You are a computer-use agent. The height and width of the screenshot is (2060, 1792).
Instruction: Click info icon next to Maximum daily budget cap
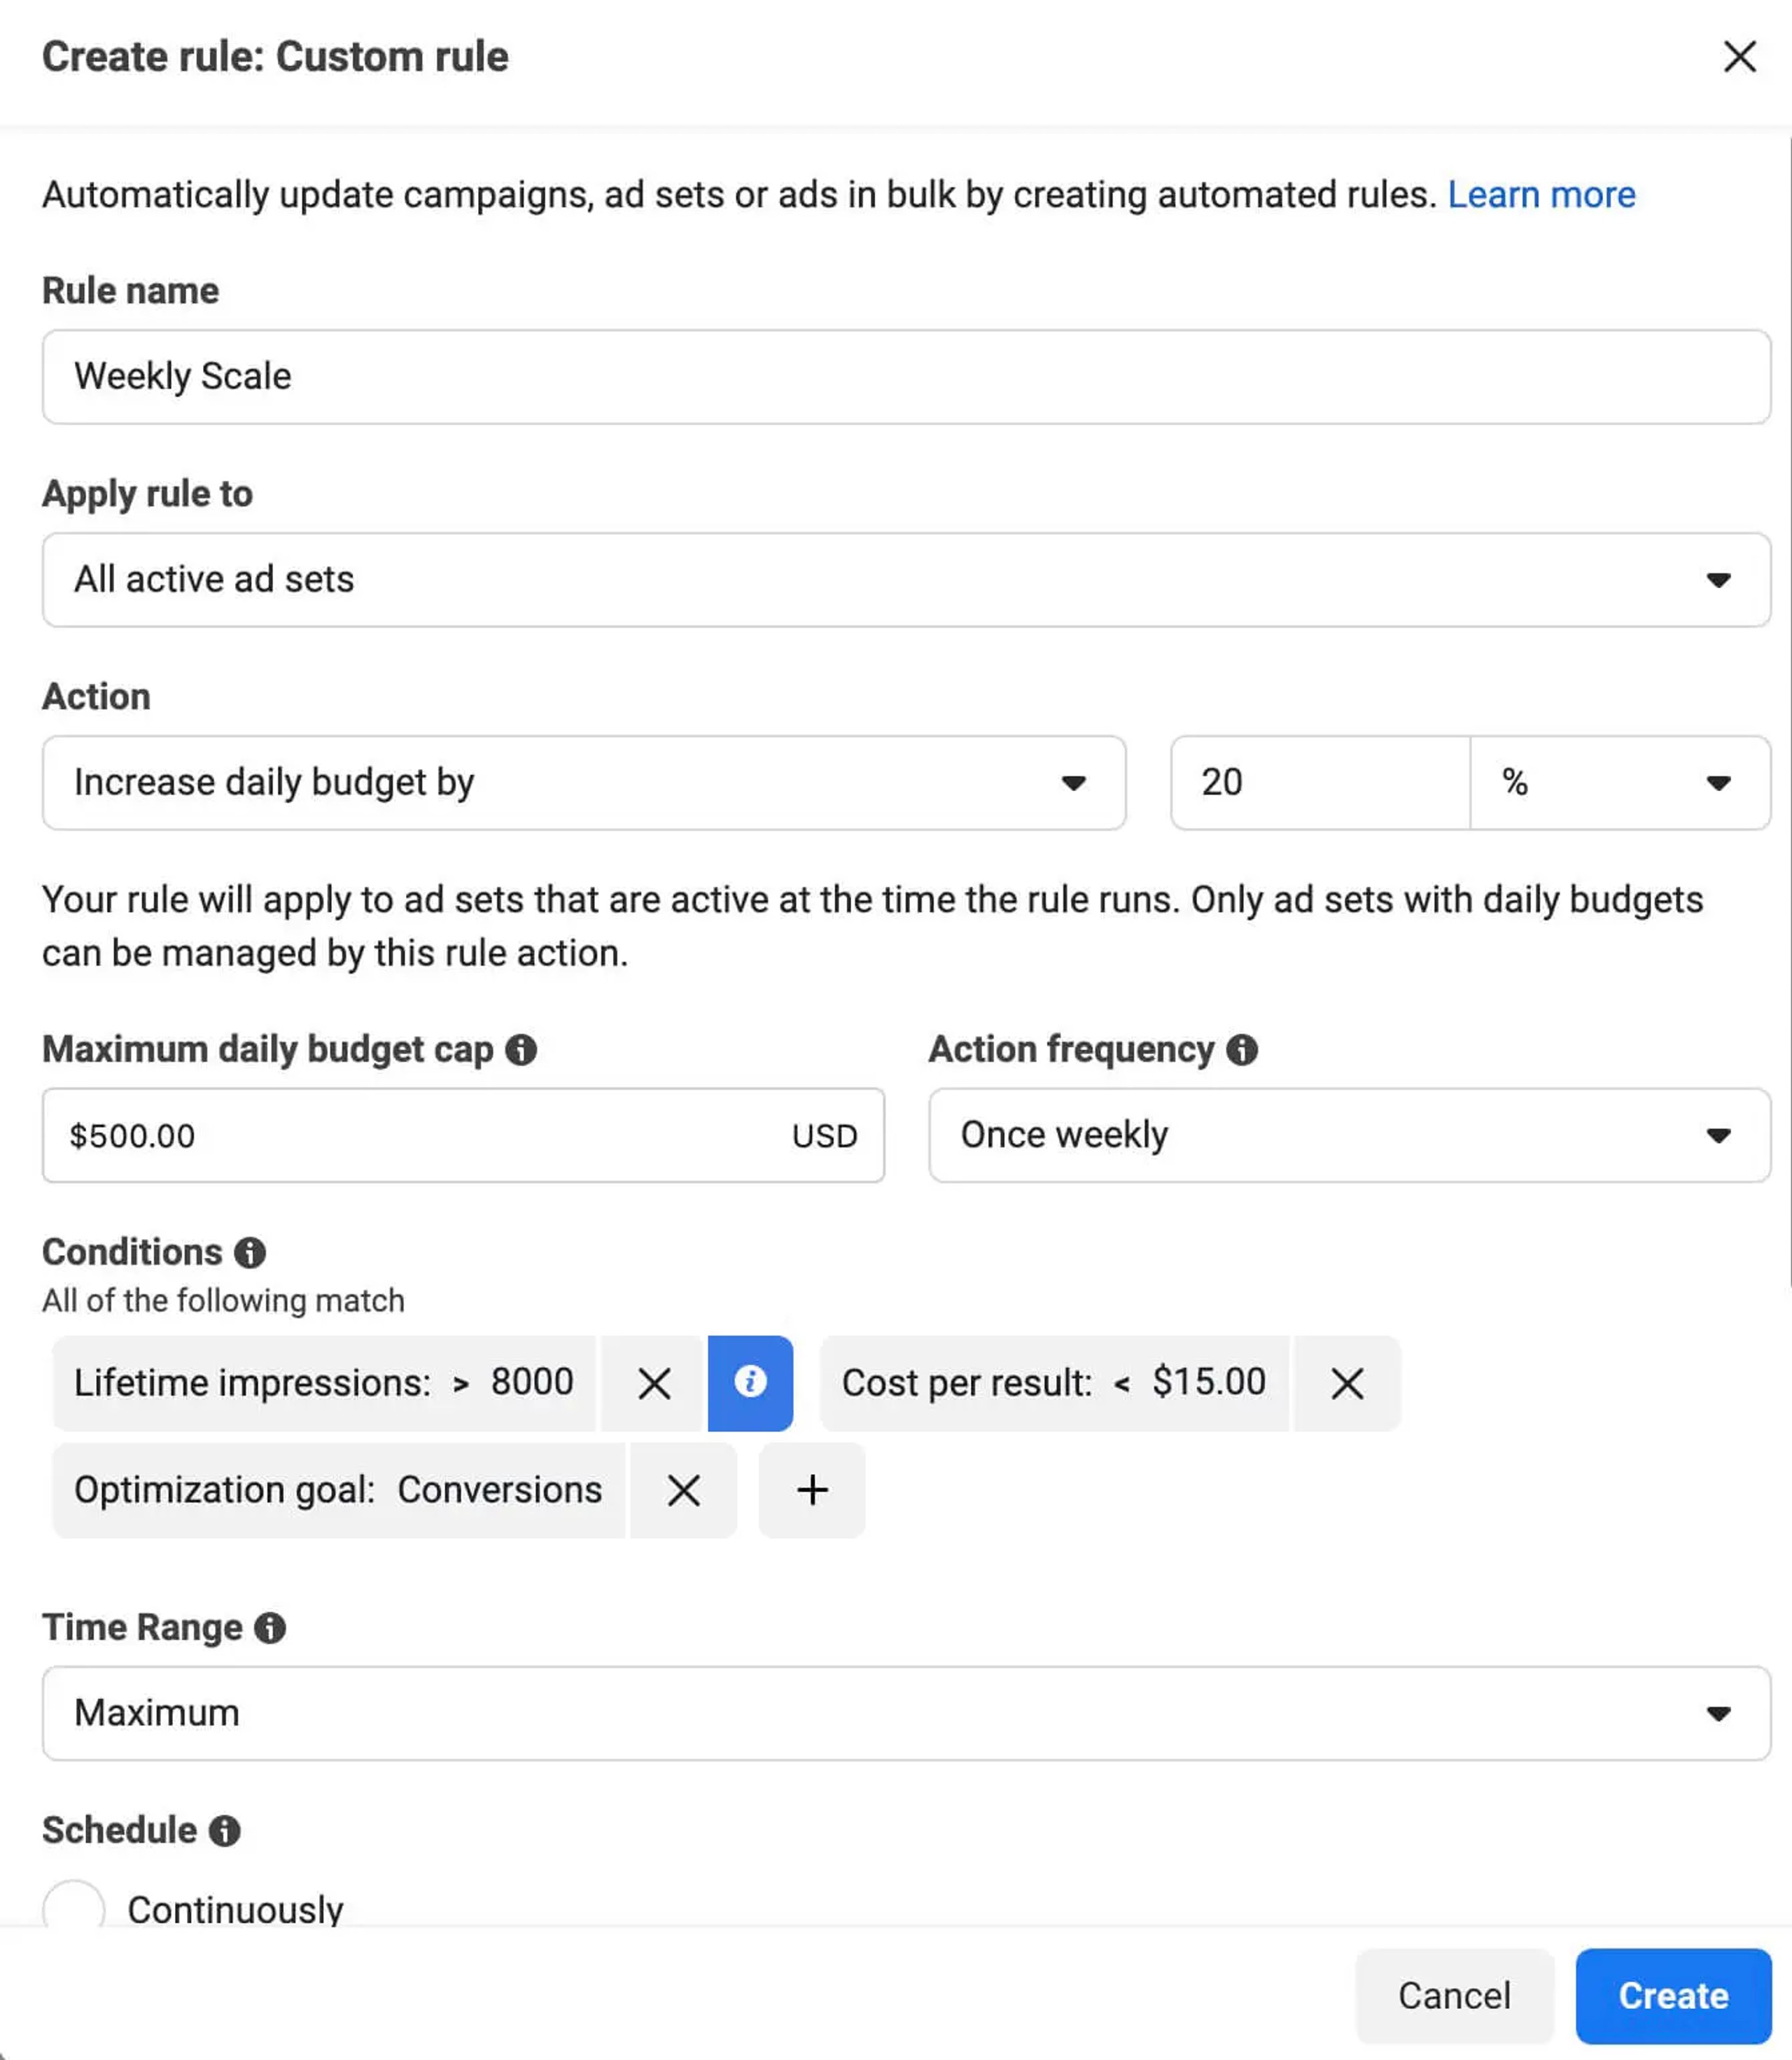(x=520, y=1049)
